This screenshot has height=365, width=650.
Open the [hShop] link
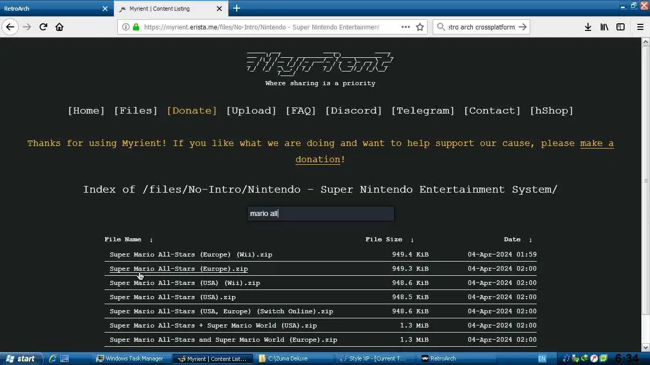pos(551,111)
